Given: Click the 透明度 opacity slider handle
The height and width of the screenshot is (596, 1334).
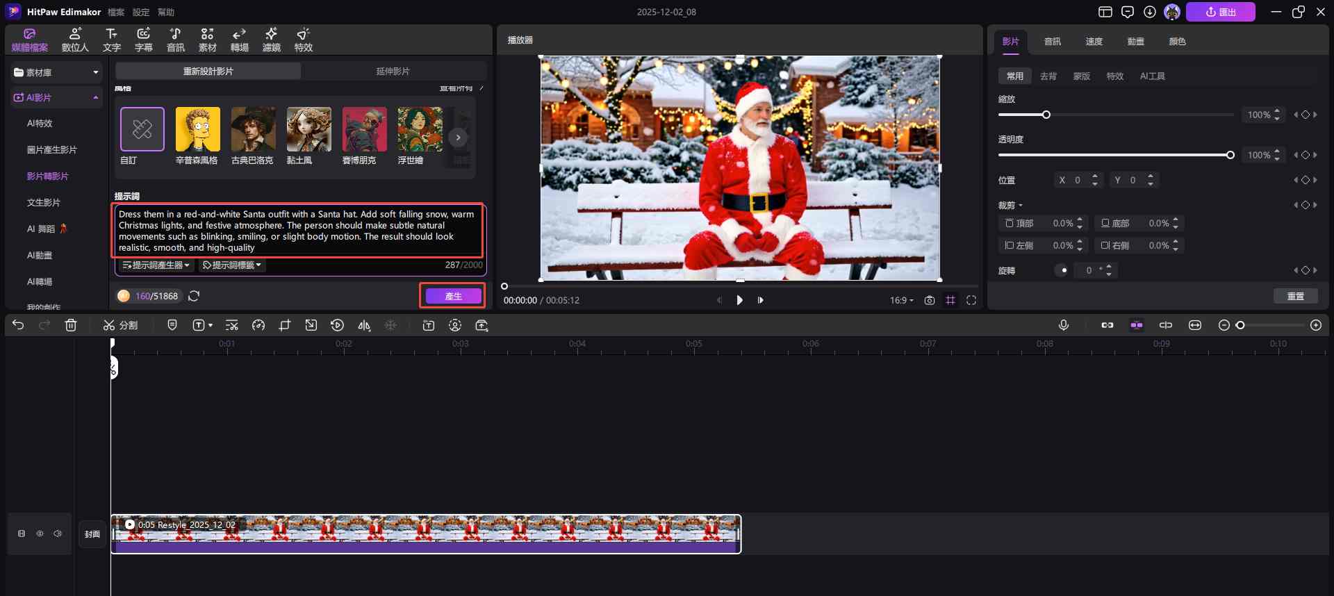Looking at the screenshot, I should pos(1230,155).
